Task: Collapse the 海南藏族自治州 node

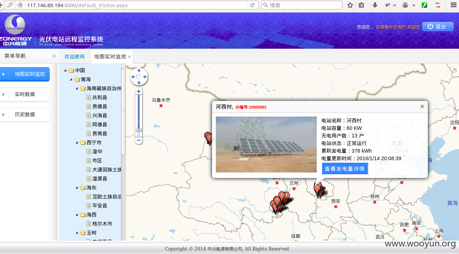Action: click(x=77, y=88)
